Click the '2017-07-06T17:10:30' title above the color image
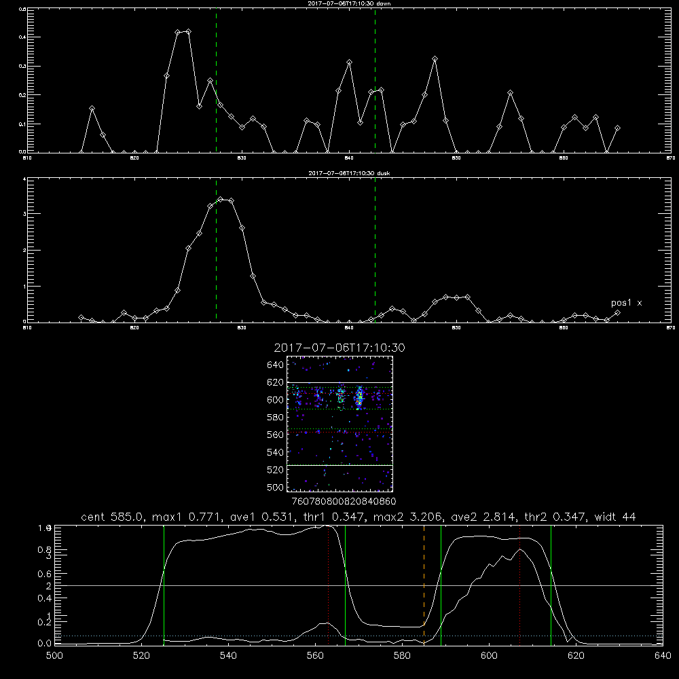This screenshot has width=679, height=679. [339, 348]
